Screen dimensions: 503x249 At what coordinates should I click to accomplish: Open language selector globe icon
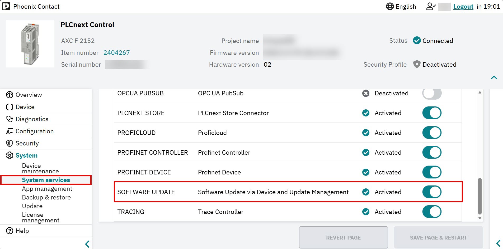[x=390, y=6]
